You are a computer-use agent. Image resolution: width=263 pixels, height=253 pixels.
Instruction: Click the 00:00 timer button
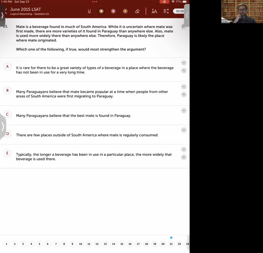pyautogui.click(x=179, y=11)
